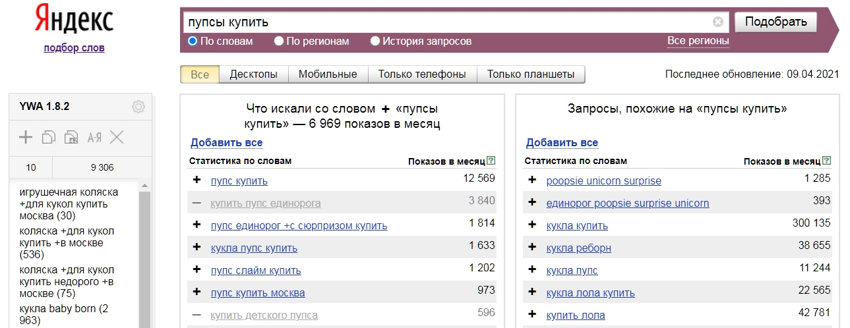850x328 pixels.
Task: Open 'купить пупс единорога' query link
Action: (x=266, y=203)
